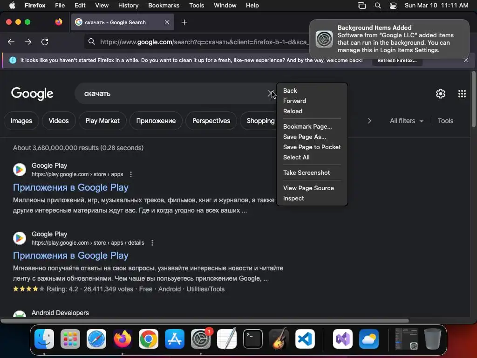Click the Firefox icon in the Dock

coord(123,339)
